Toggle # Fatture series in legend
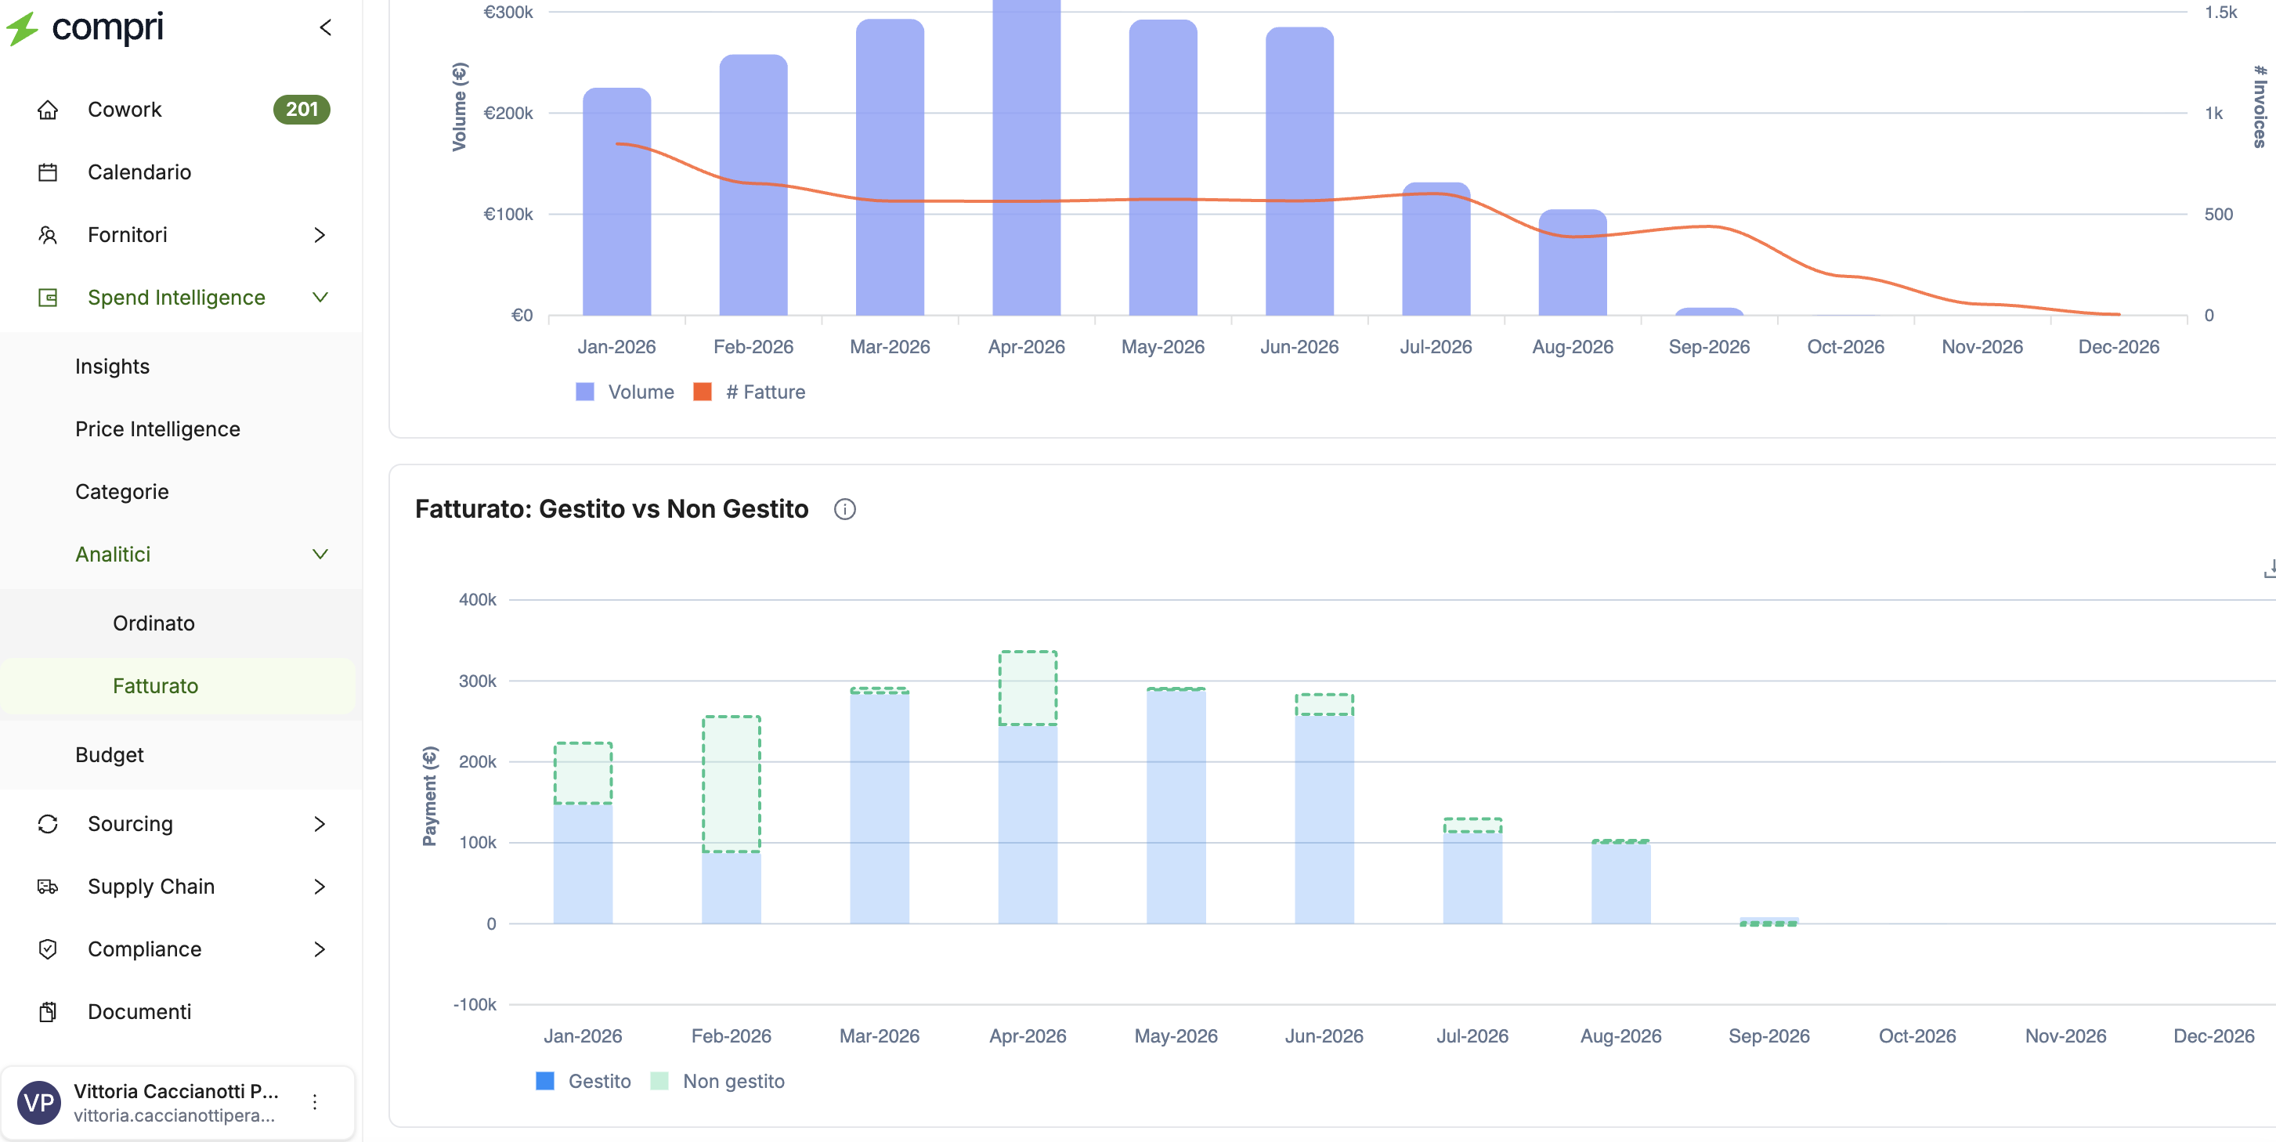Image resolution: width=2276 pixels, height=1142 pixels. pos(750,392)
